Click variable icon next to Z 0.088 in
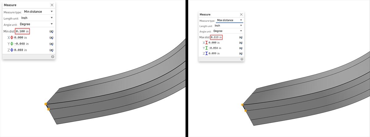This screenshot has width=370, height=137. point(51,50)
